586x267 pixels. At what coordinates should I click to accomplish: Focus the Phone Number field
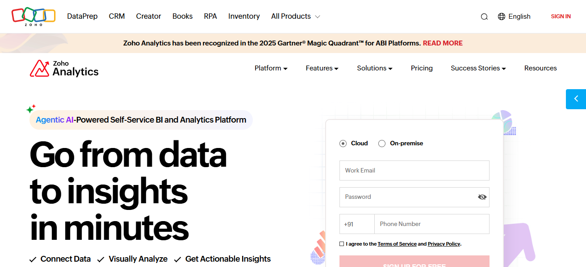point(432,224)
